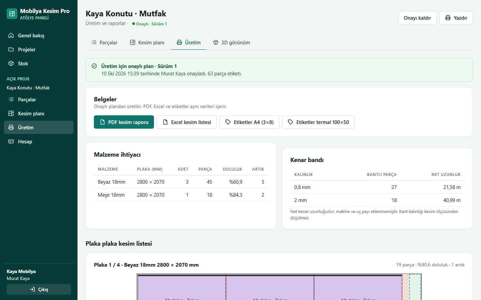The width and height of the screenshot is (481, 300).
Task: Click the Onayı kaldır button
Action: point(417,18)
